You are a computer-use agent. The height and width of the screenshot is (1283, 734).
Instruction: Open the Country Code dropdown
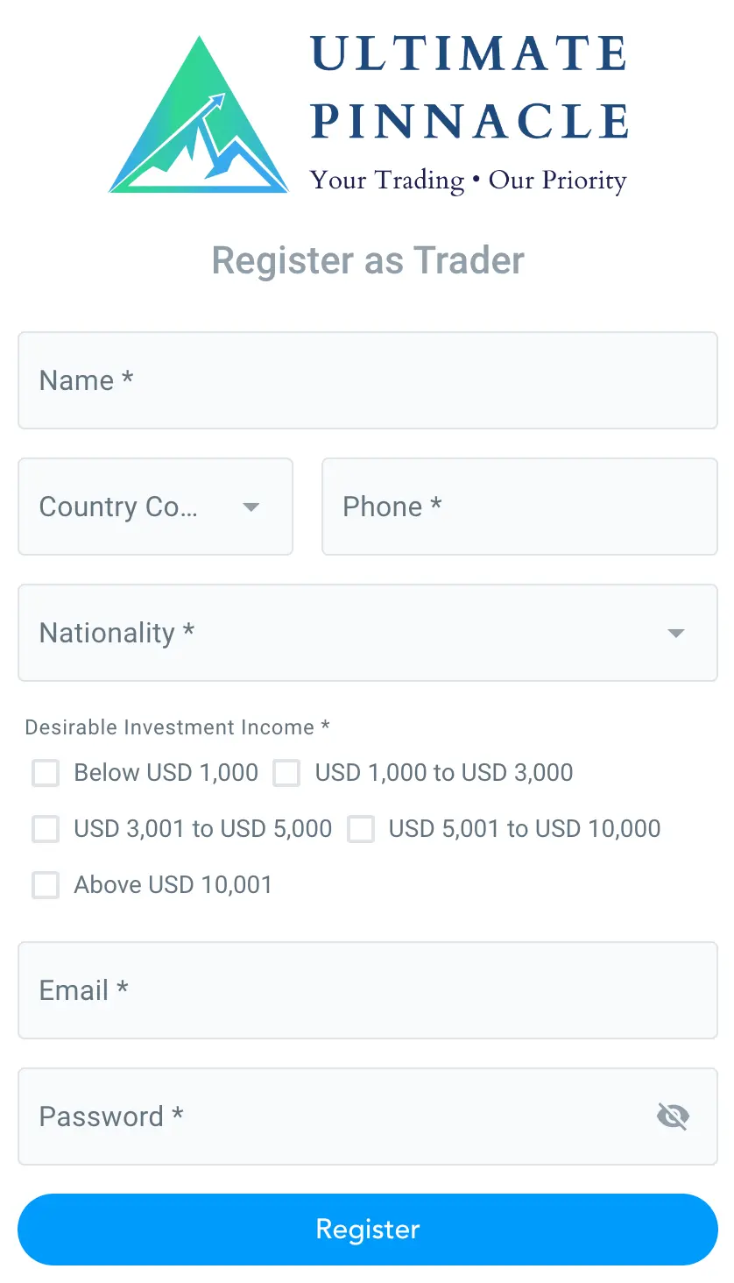[155, 507]
